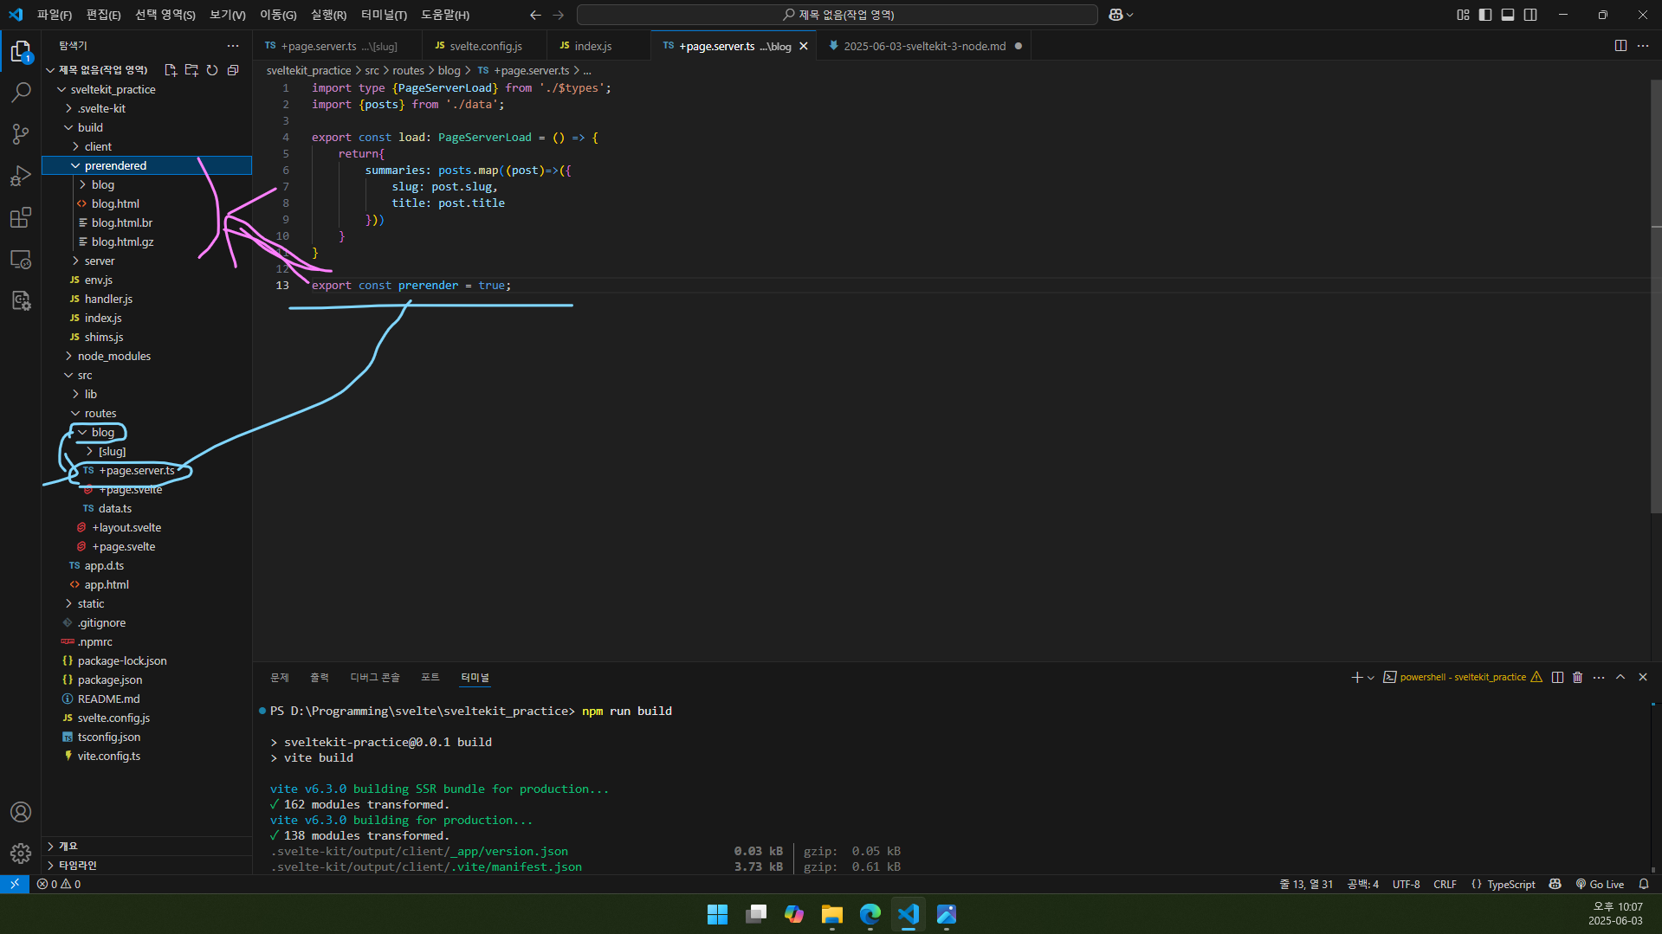This screenshot has width=1662, height=934.
Task: Collapse all folders in explorer
Action: pyautogui.click(x=233, y=70)
